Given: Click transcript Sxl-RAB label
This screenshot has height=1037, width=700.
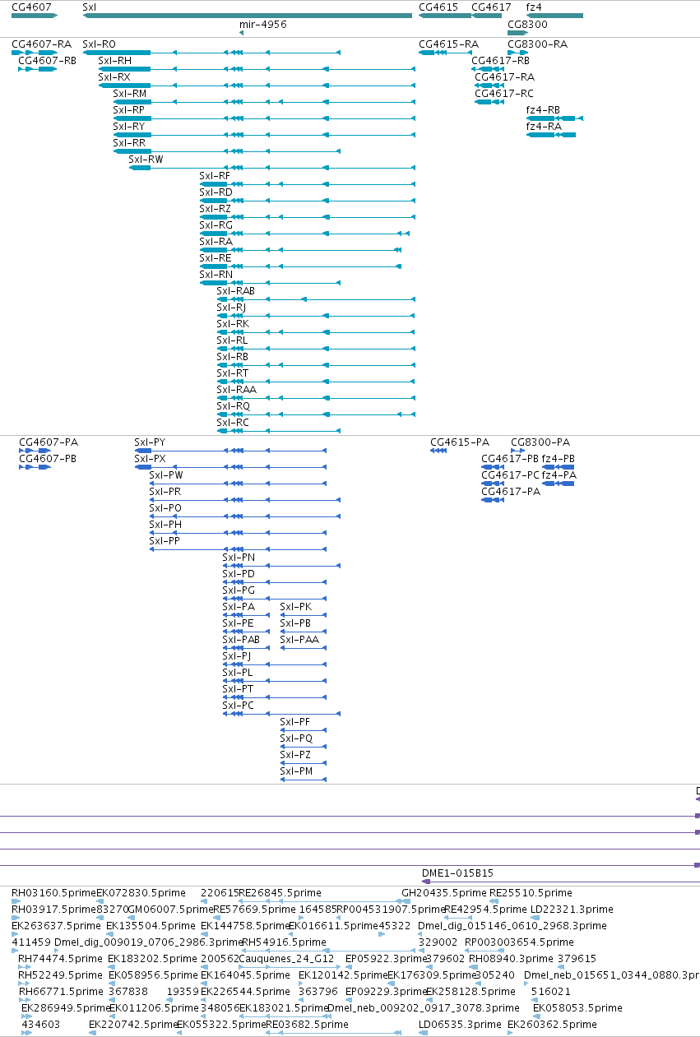Looking at the screenshot, I should pyautogui.click(x=235, y=291).
